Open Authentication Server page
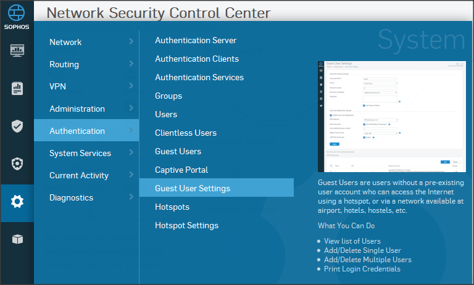The image size is (474, 285). tap(196, 40)
